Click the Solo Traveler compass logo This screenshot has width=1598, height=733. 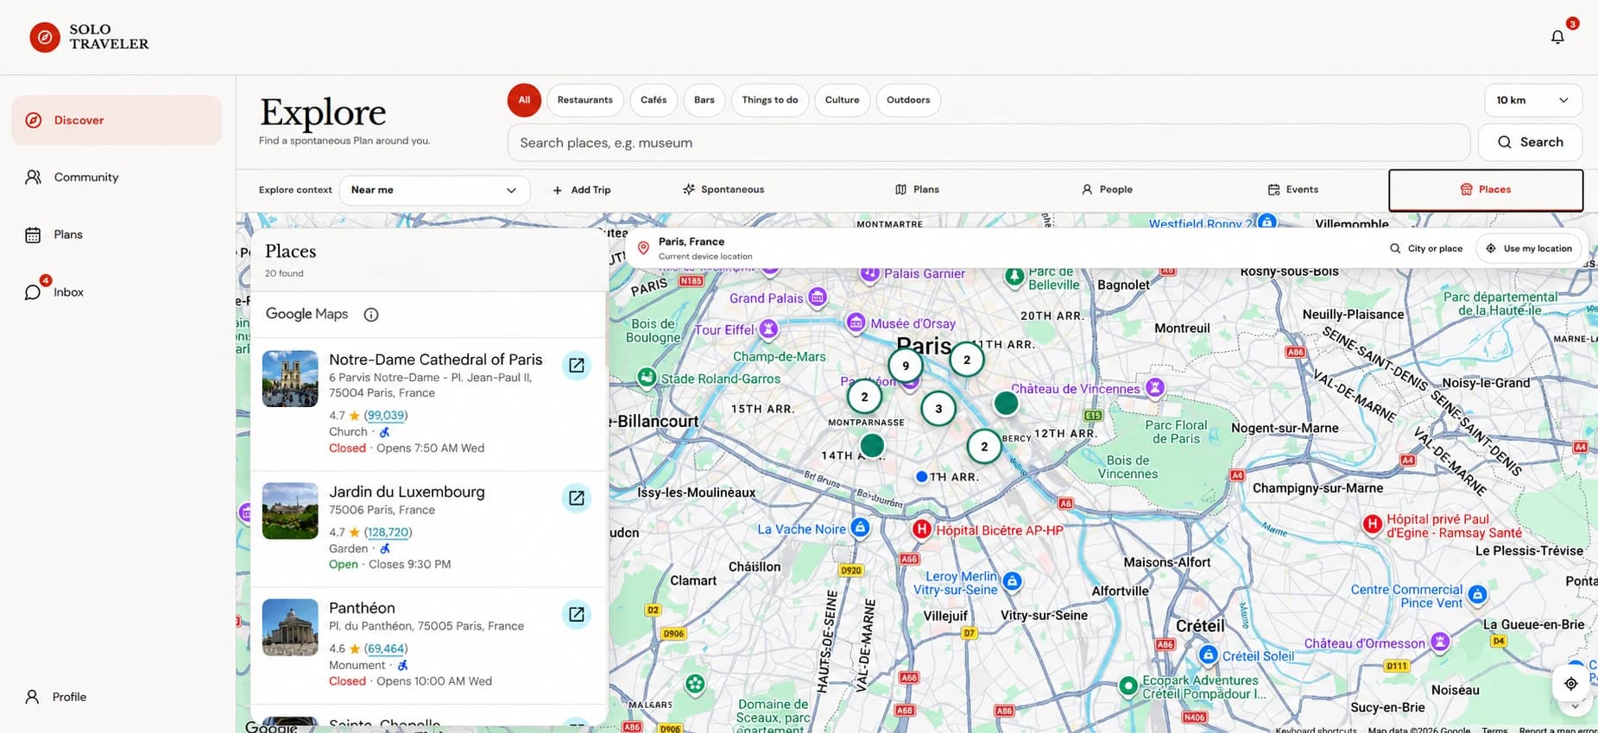(x=45, y=37)
